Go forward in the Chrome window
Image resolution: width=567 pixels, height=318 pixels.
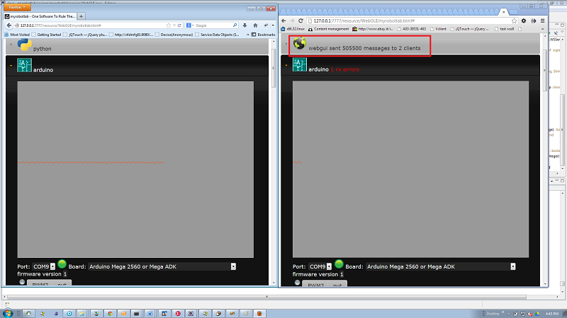[x=292, y=21]
